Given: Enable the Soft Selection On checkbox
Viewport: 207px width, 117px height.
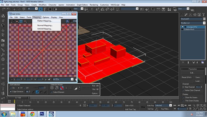Looking at the screenshot, I should pyautogui.click(x=11, y=88).
